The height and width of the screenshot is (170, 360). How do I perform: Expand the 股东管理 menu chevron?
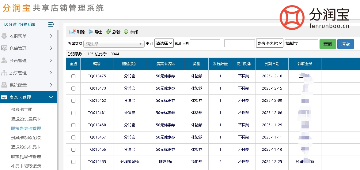point(51,73)
